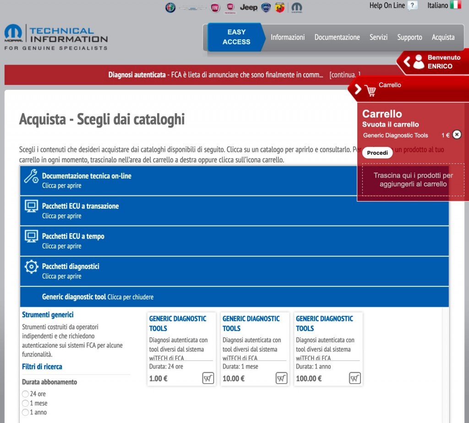Add 24 ore diagnostic tool to cart
The height and width of the screenshot is (423, 469).
(x=208, y=378)
